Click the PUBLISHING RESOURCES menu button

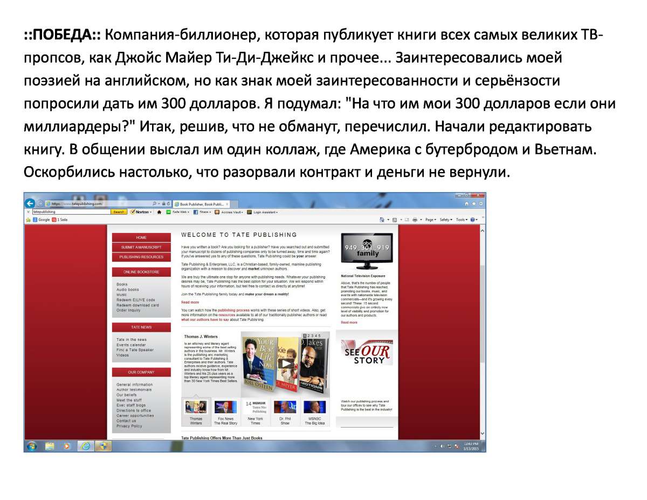point(141,257)
